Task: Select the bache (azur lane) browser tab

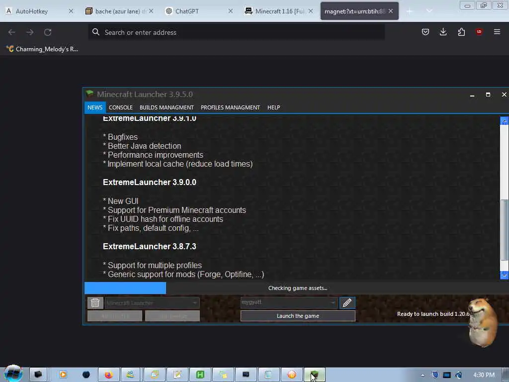Action: pos(117,11)
